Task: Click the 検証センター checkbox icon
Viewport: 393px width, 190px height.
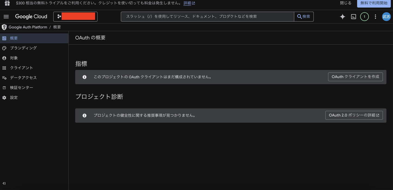Action: pos(4,88)
